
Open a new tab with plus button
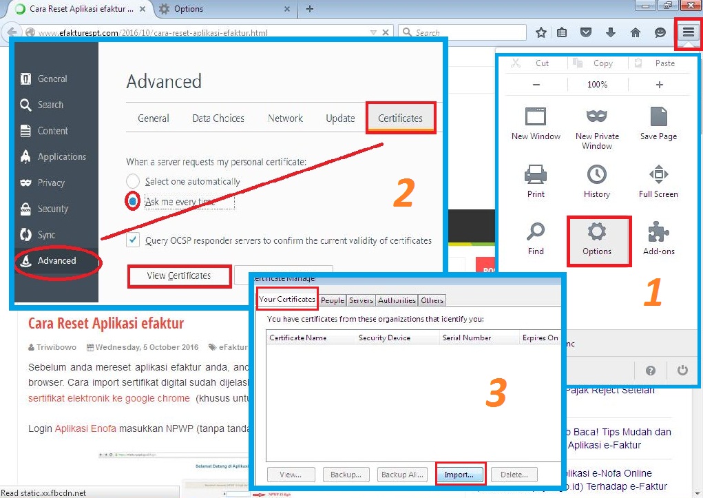(x=310, y=9)
